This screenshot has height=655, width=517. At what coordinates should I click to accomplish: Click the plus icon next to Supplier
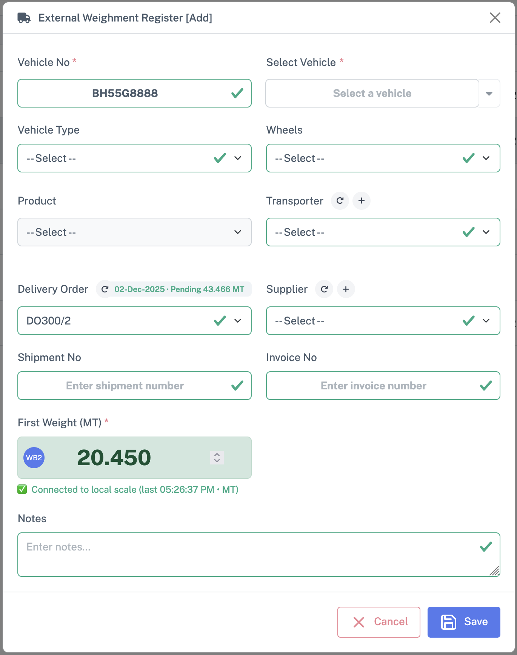[346, 289]
